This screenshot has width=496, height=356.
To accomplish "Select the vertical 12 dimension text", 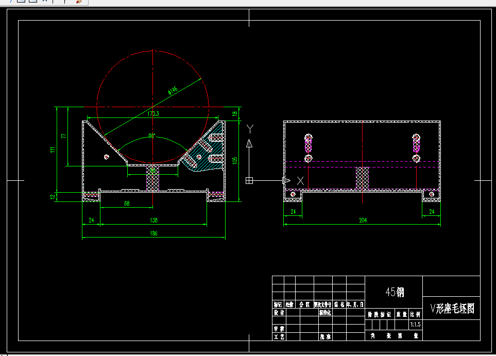I will [x=53, y=197].
